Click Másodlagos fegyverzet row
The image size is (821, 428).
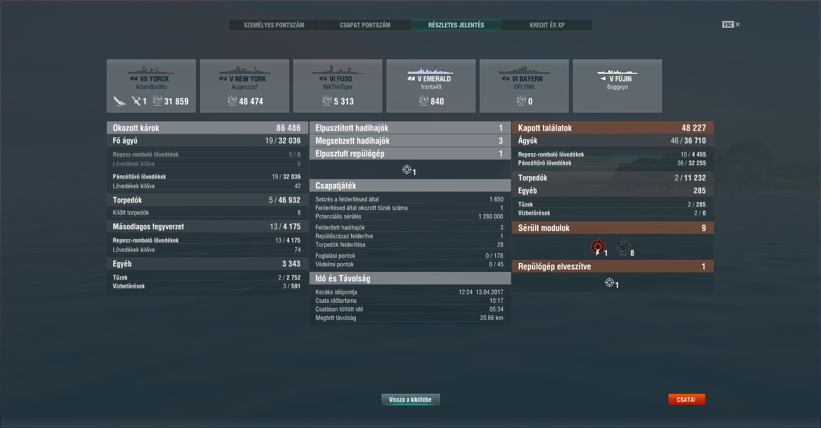(x=207, y=227)
